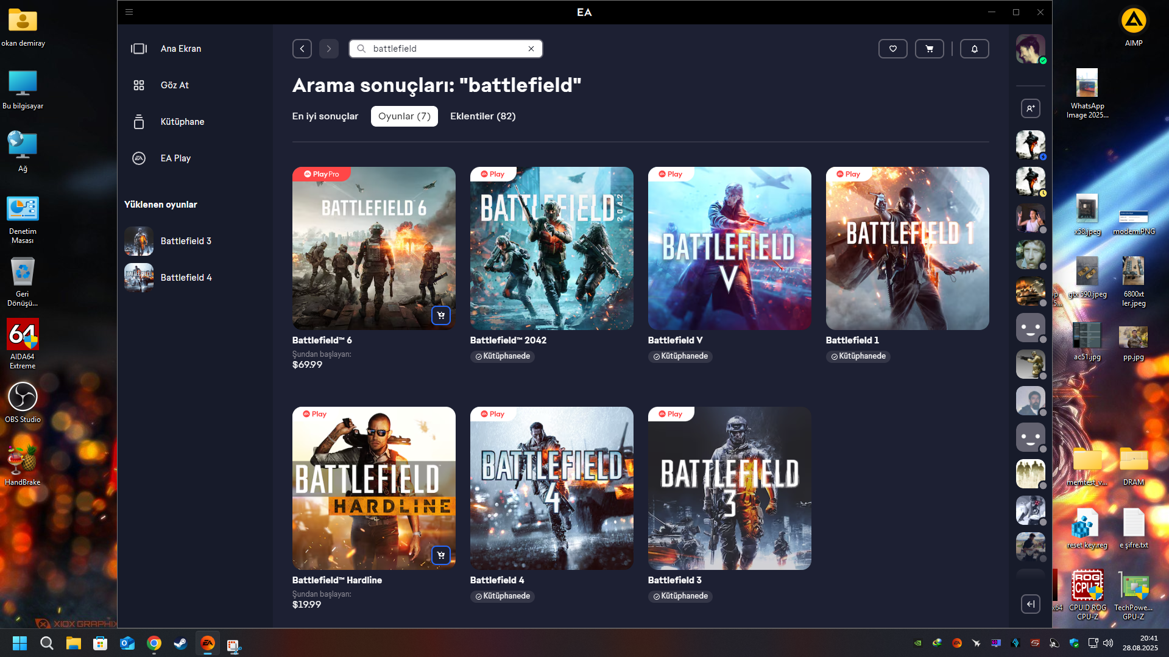Click the Battlefield™ 6 title link
1169x657 pixels.
pos(322,340)
